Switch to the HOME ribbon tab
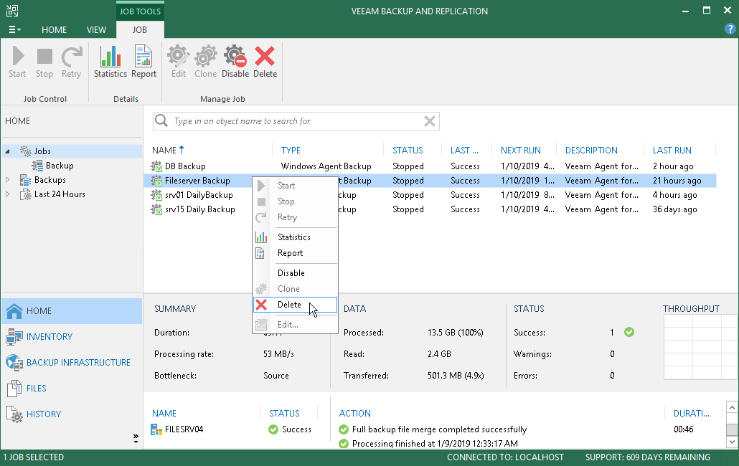 tap(55, 29)
